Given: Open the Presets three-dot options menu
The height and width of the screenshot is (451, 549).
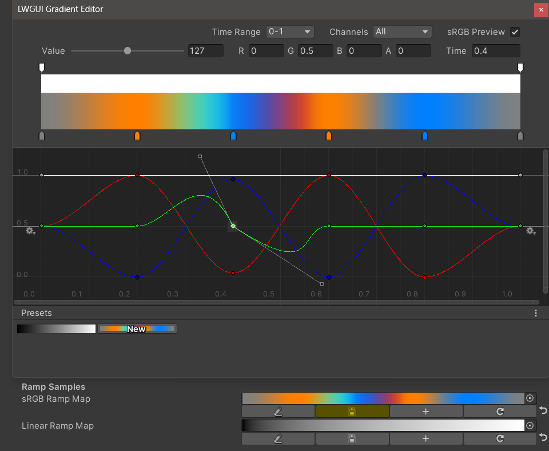Looking at the screenshot, I should [536, 313].
